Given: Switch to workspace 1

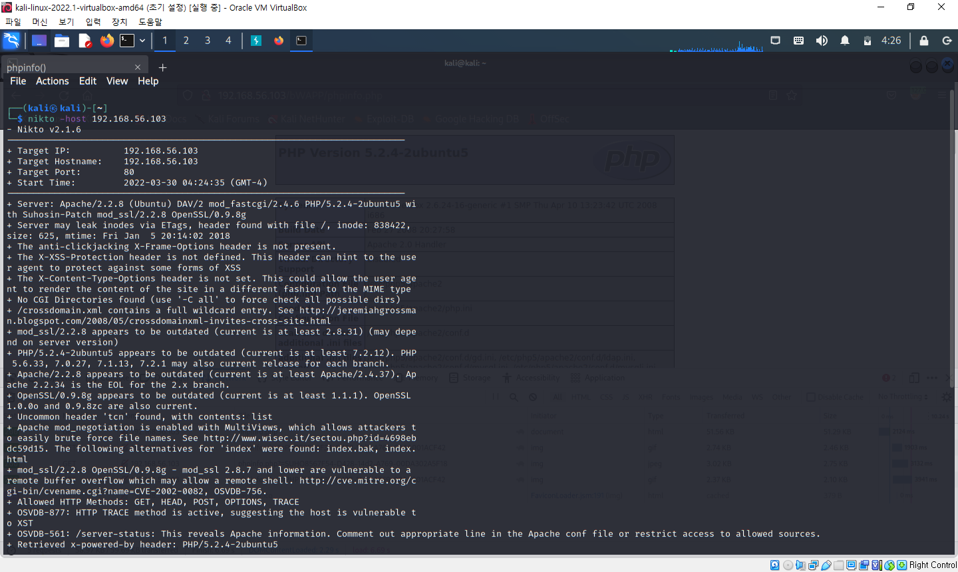Looking at the screenshot, I should pos(165,41).
